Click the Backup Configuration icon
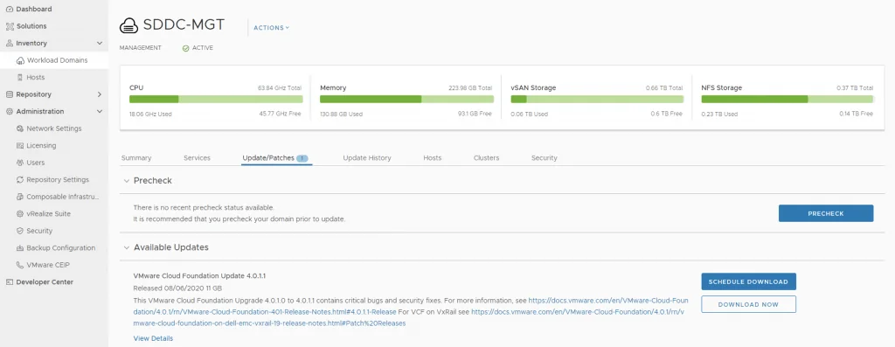The width and height of the screenshot is (895, 347). 21,248
